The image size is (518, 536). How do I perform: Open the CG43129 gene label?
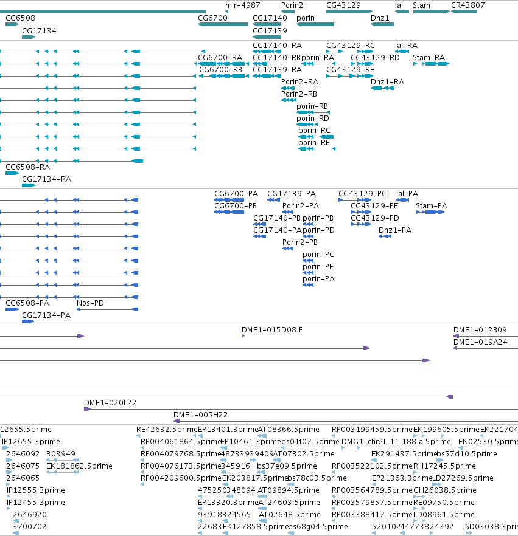pyautogui.click(x=343, y=5)
